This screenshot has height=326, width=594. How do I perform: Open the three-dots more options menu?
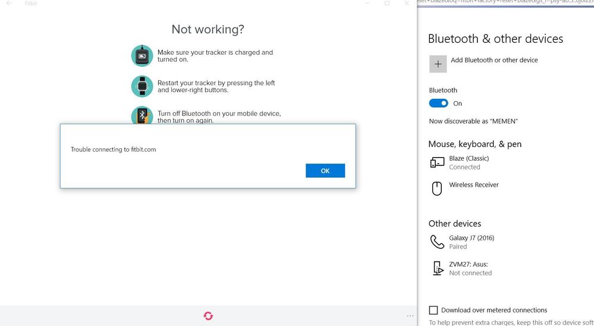point(410,316)
